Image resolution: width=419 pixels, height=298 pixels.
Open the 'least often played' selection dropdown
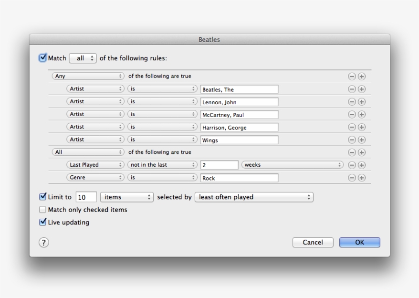point(254,197)
